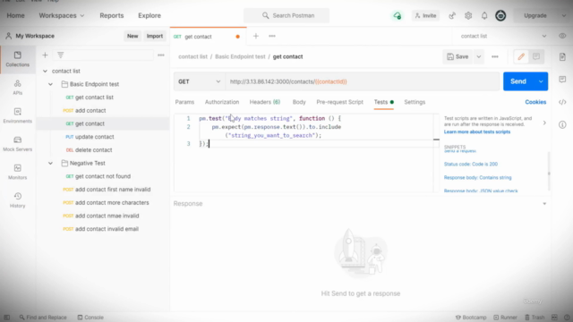
Task: Open the Monitors sidebar panel
Action: [17, 172]
